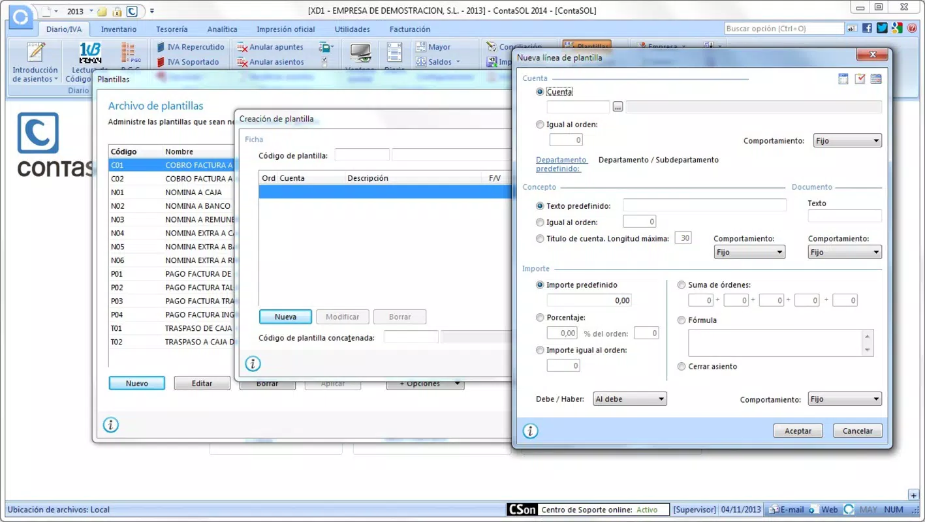This screenshot has width=925, height=522.
Task: Switch to Inventario ribbon tab
Action: pos(119,29)
